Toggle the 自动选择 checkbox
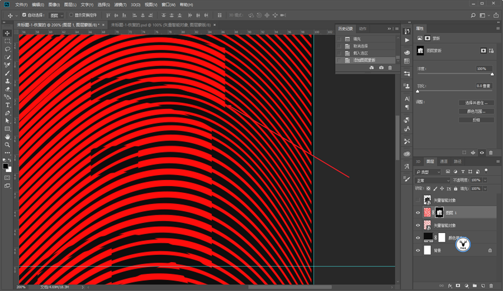This screenshot has height=291, width=503. click(24, 15)
